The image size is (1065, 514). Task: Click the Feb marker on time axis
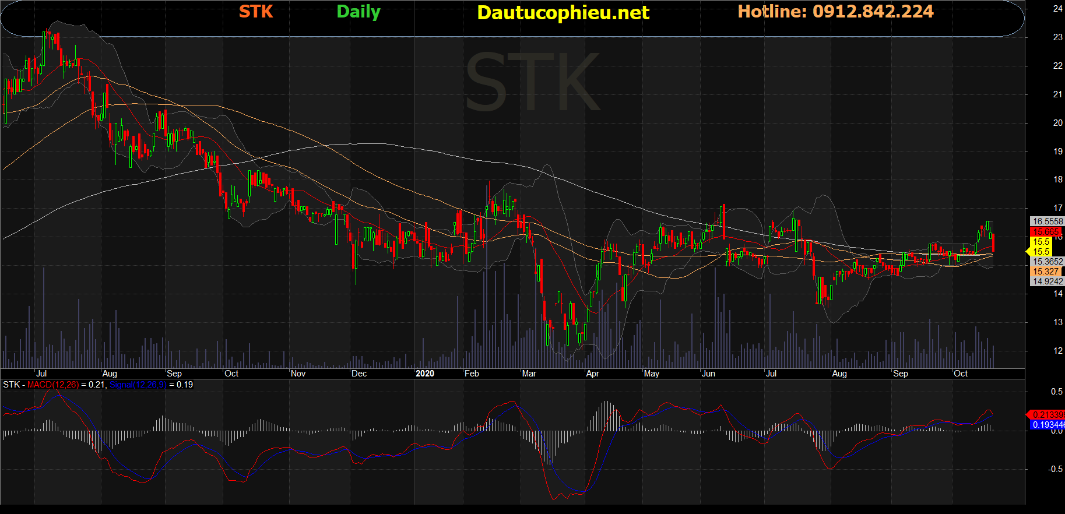[472, 374]
